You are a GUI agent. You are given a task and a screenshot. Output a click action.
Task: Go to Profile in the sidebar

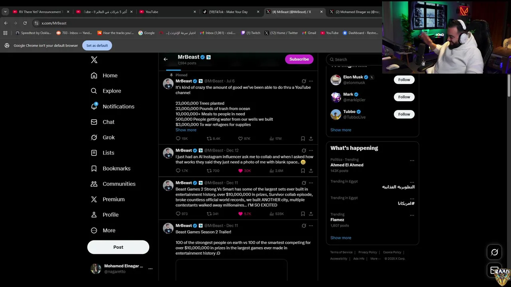105,214
